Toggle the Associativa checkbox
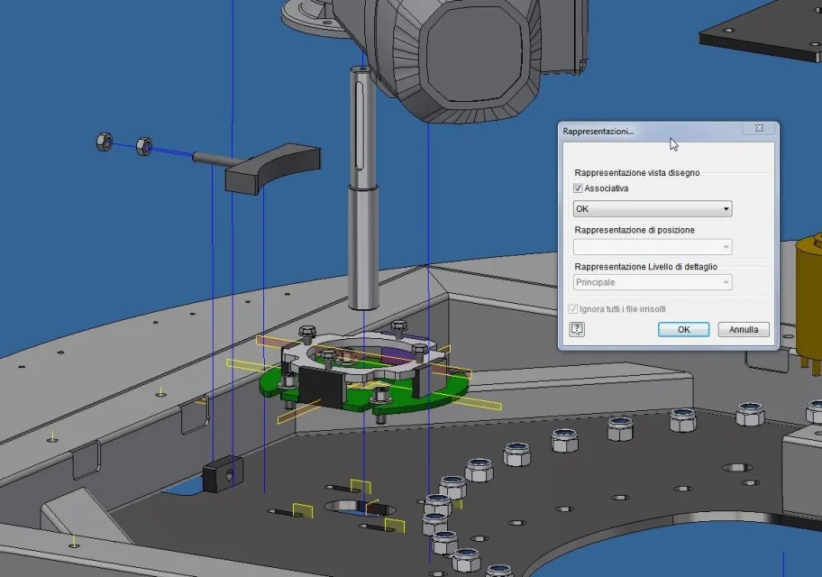This screenshot has width=822, height=577. pyautogui.click(x=578, y=188)
